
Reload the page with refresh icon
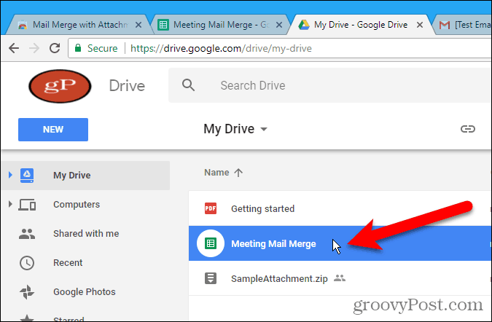click(x=55, y=48)
